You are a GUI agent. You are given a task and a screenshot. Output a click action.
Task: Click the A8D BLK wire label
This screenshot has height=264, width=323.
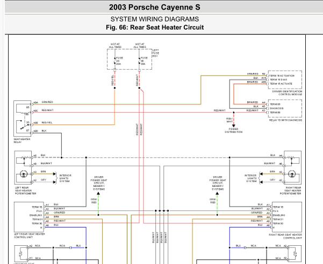coord(44,131)
